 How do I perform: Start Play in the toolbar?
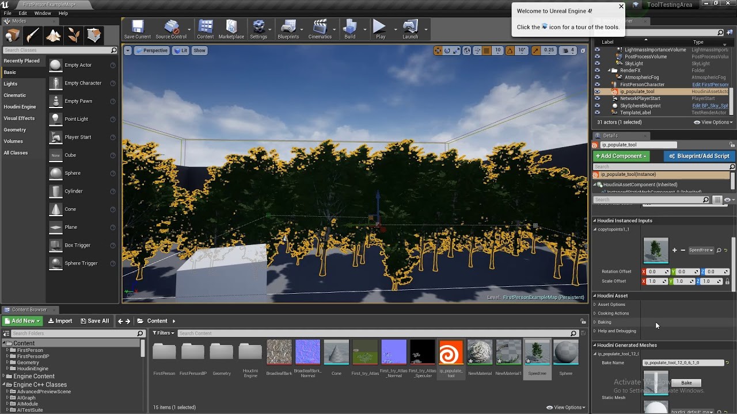pyautogui.click(x=380, y=29)
